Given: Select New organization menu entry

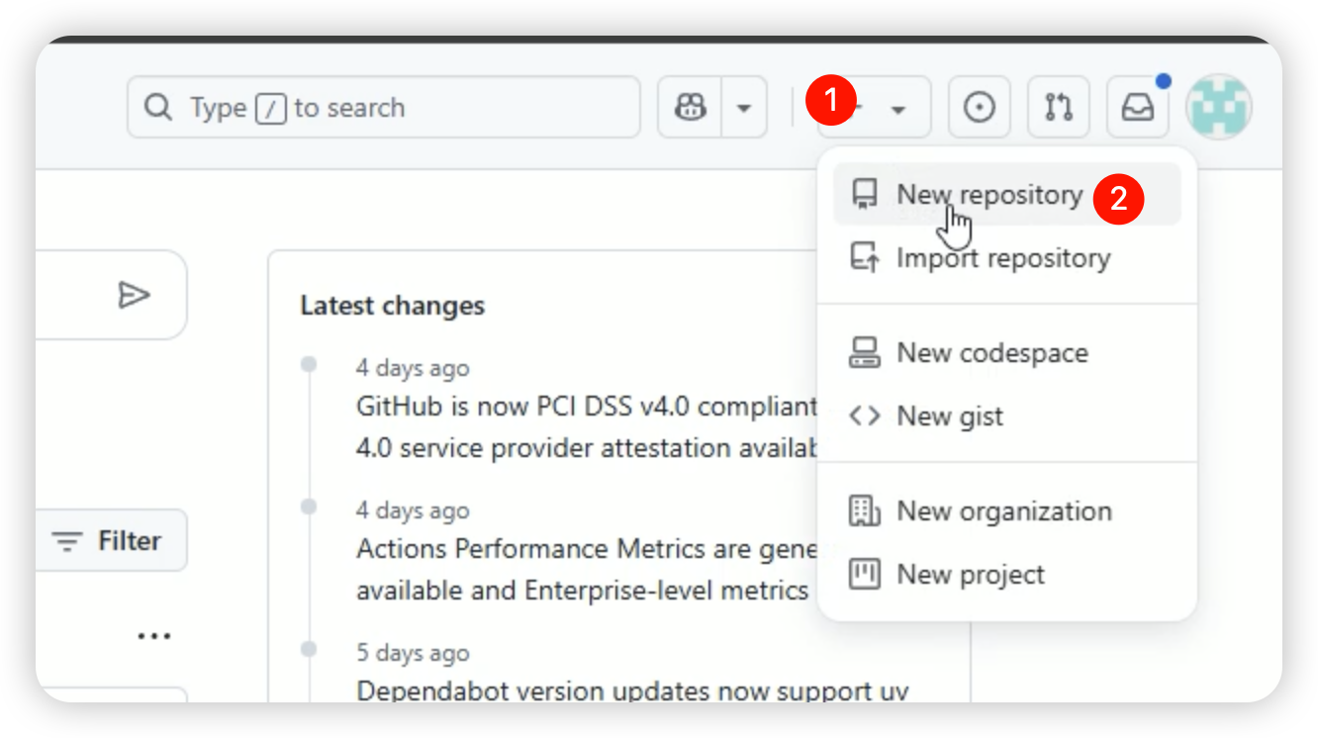Looking at the screenshot, I should click(1003, 511).
